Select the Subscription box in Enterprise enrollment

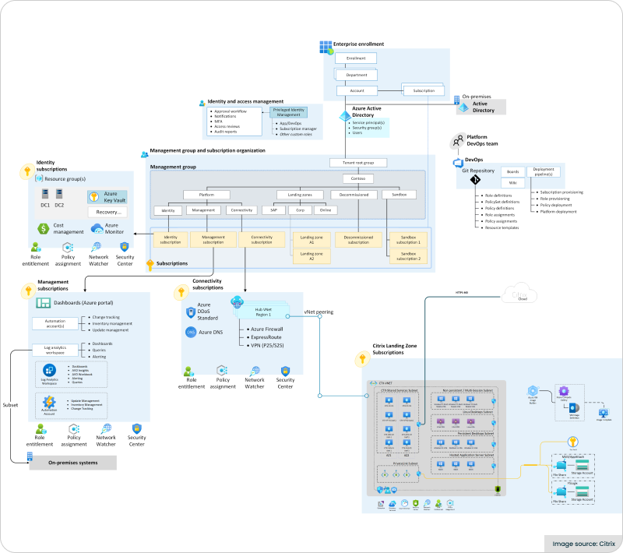click(424, 90)
